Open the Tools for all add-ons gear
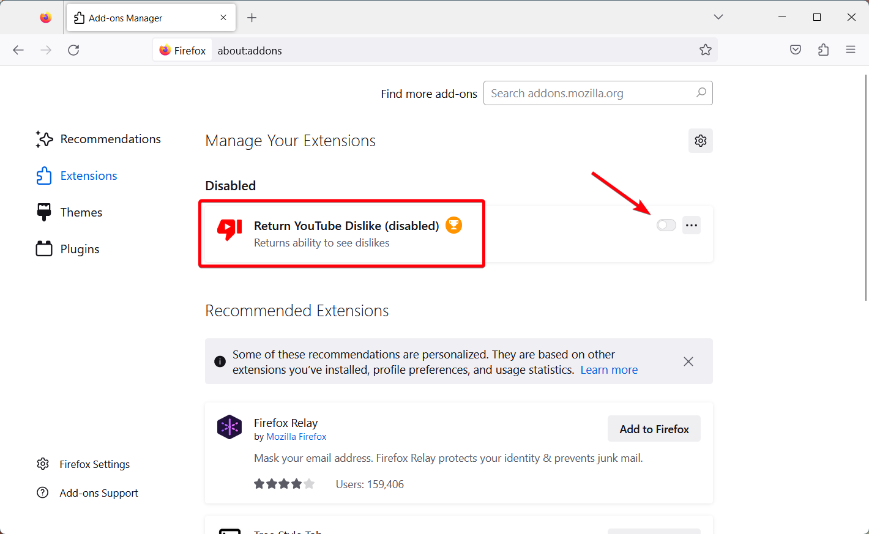The height and width of the screenshot is (534, 869). (700, 141)
